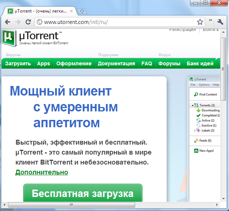Click the browser forward arrow
The height and width of the screenshot is (211, 229).
tap(18, 22)
